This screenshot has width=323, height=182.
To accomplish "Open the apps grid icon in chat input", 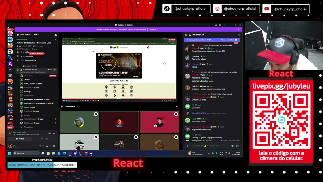I will pos(237,146).
